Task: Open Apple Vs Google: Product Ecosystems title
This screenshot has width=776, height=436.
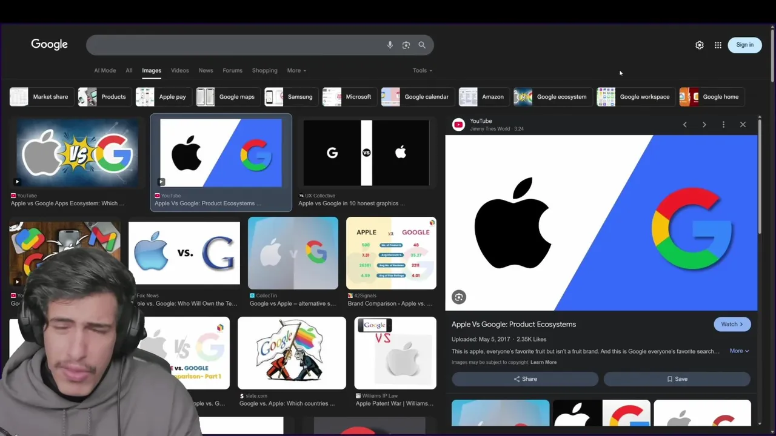Action: 513,325
